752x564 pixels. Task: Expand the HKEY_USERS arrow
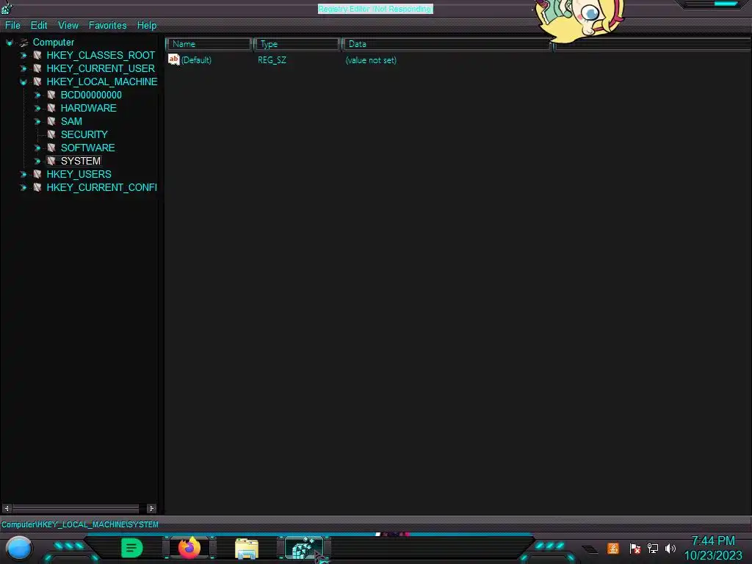pyautogui.click(x=23, y=174)
